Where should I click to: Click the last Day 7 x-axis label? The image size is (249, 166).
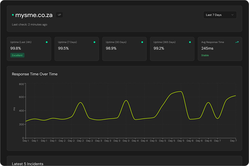[x=233, y=141]
